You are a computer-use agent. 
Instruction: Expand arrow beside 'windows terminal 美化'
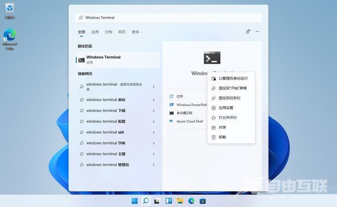tap(154, 100)
